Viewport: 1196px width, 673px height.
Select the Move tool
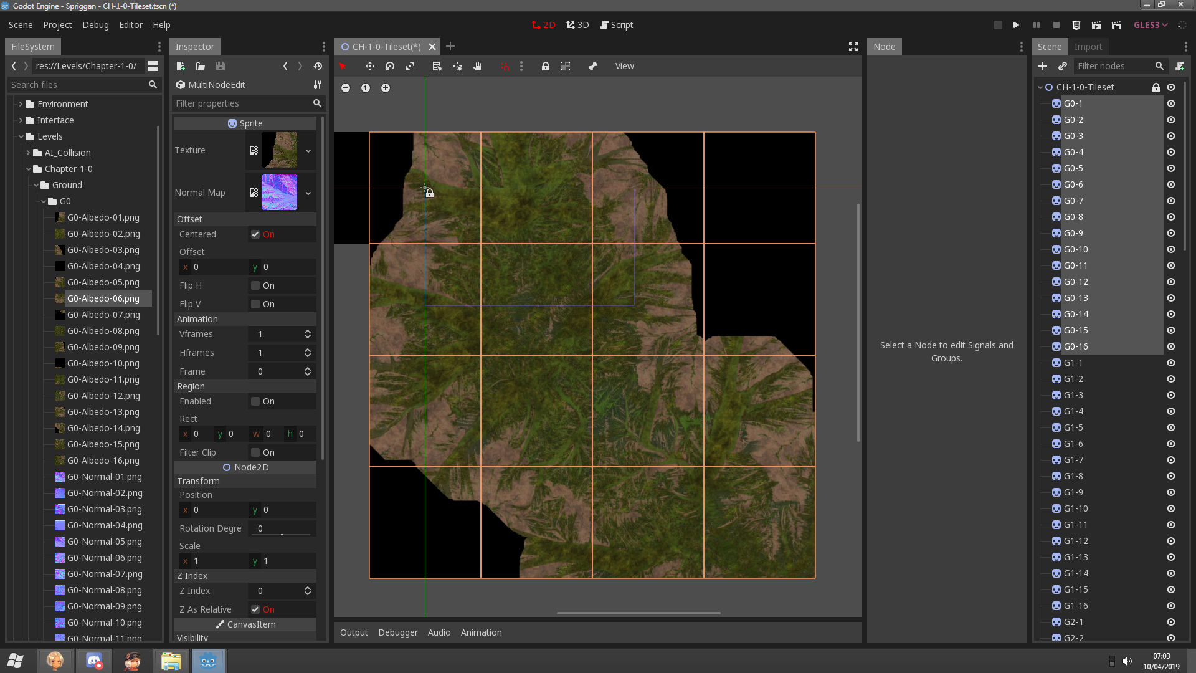tap(370, 66)
